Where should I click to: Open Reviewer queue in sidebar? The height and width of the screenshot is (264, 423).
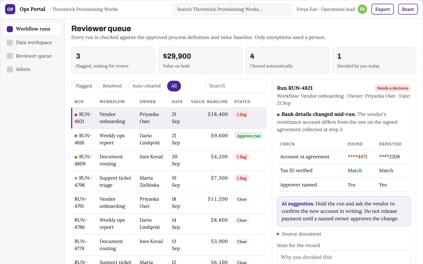pos(32,56)
